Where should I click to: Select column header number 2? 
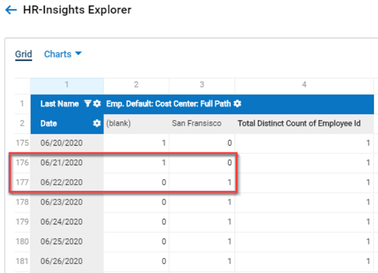pyautogui.click(x=136, y=85)
